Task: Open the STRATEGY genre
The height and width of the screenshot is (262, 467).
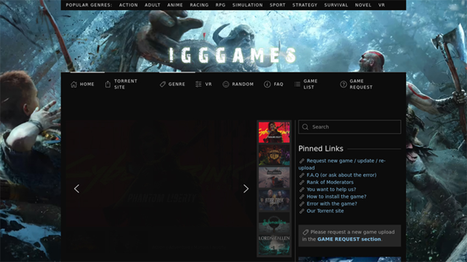Action: point(305,5)
